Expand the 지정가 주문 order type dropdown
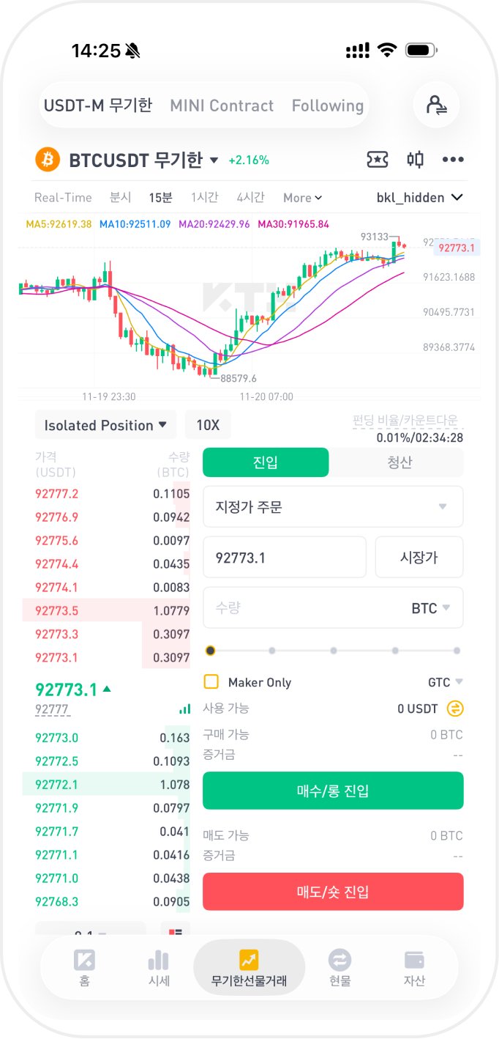499x1039 pixels. click(333, 506)
